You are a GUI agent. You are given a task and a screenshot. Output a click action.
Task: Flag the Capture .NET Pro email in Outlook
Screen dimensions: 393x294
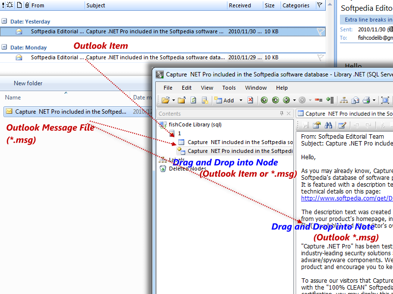point(321,31)
